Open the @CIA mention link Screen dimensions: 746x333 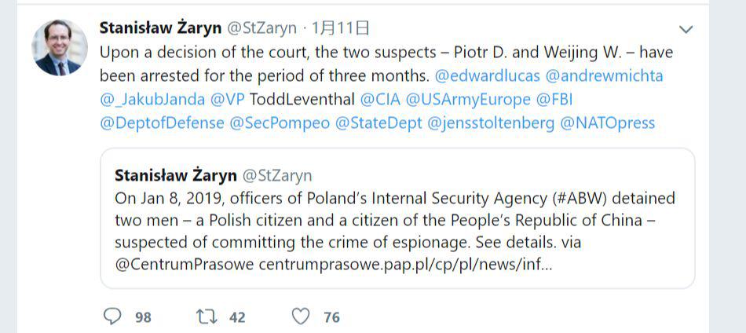[x=379, y=100]
